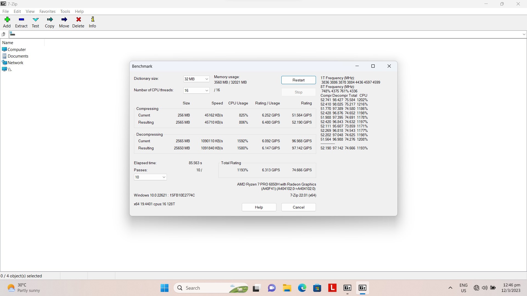This screenshot has width=527, height=296.
Task: Click the benchmark Help button
Action: pos(259,207)
